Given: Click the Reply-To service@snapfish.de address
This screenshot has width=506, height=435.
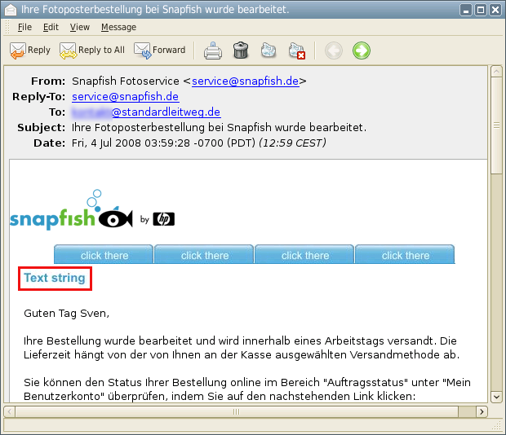Looking at the screenshot, I should [x=125, y=96].
